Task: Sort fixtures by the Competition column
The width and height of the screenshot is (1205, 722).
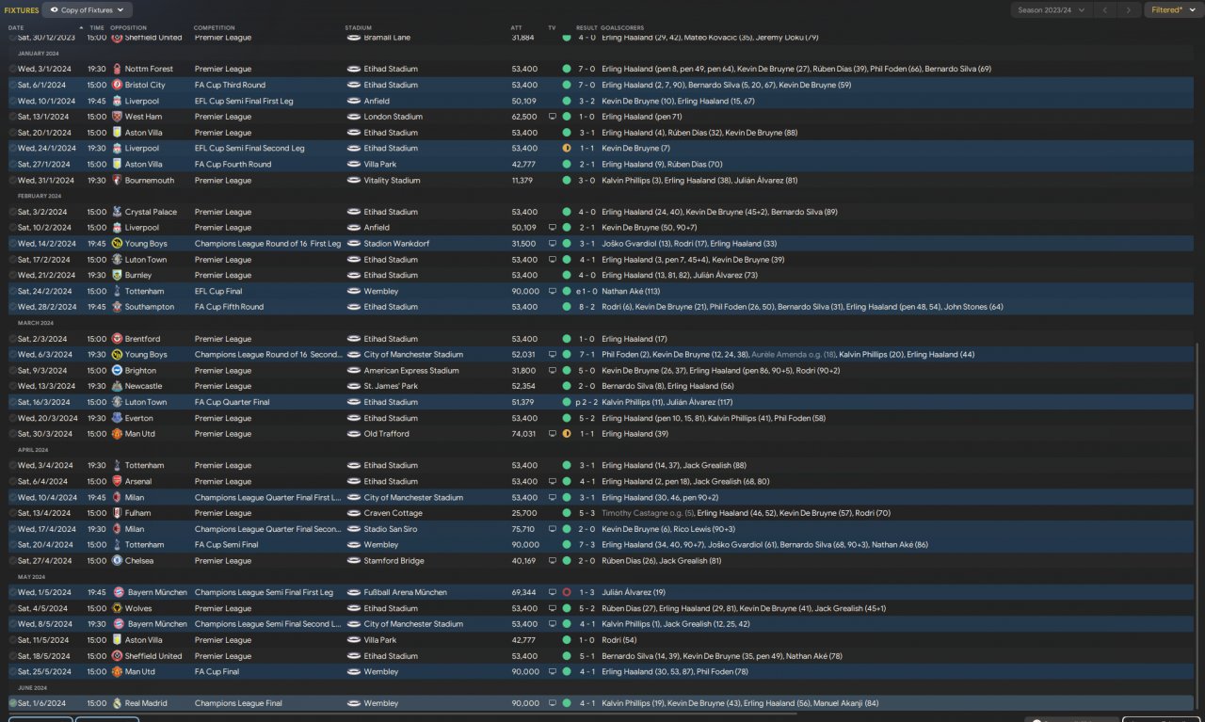Action: 215,27
